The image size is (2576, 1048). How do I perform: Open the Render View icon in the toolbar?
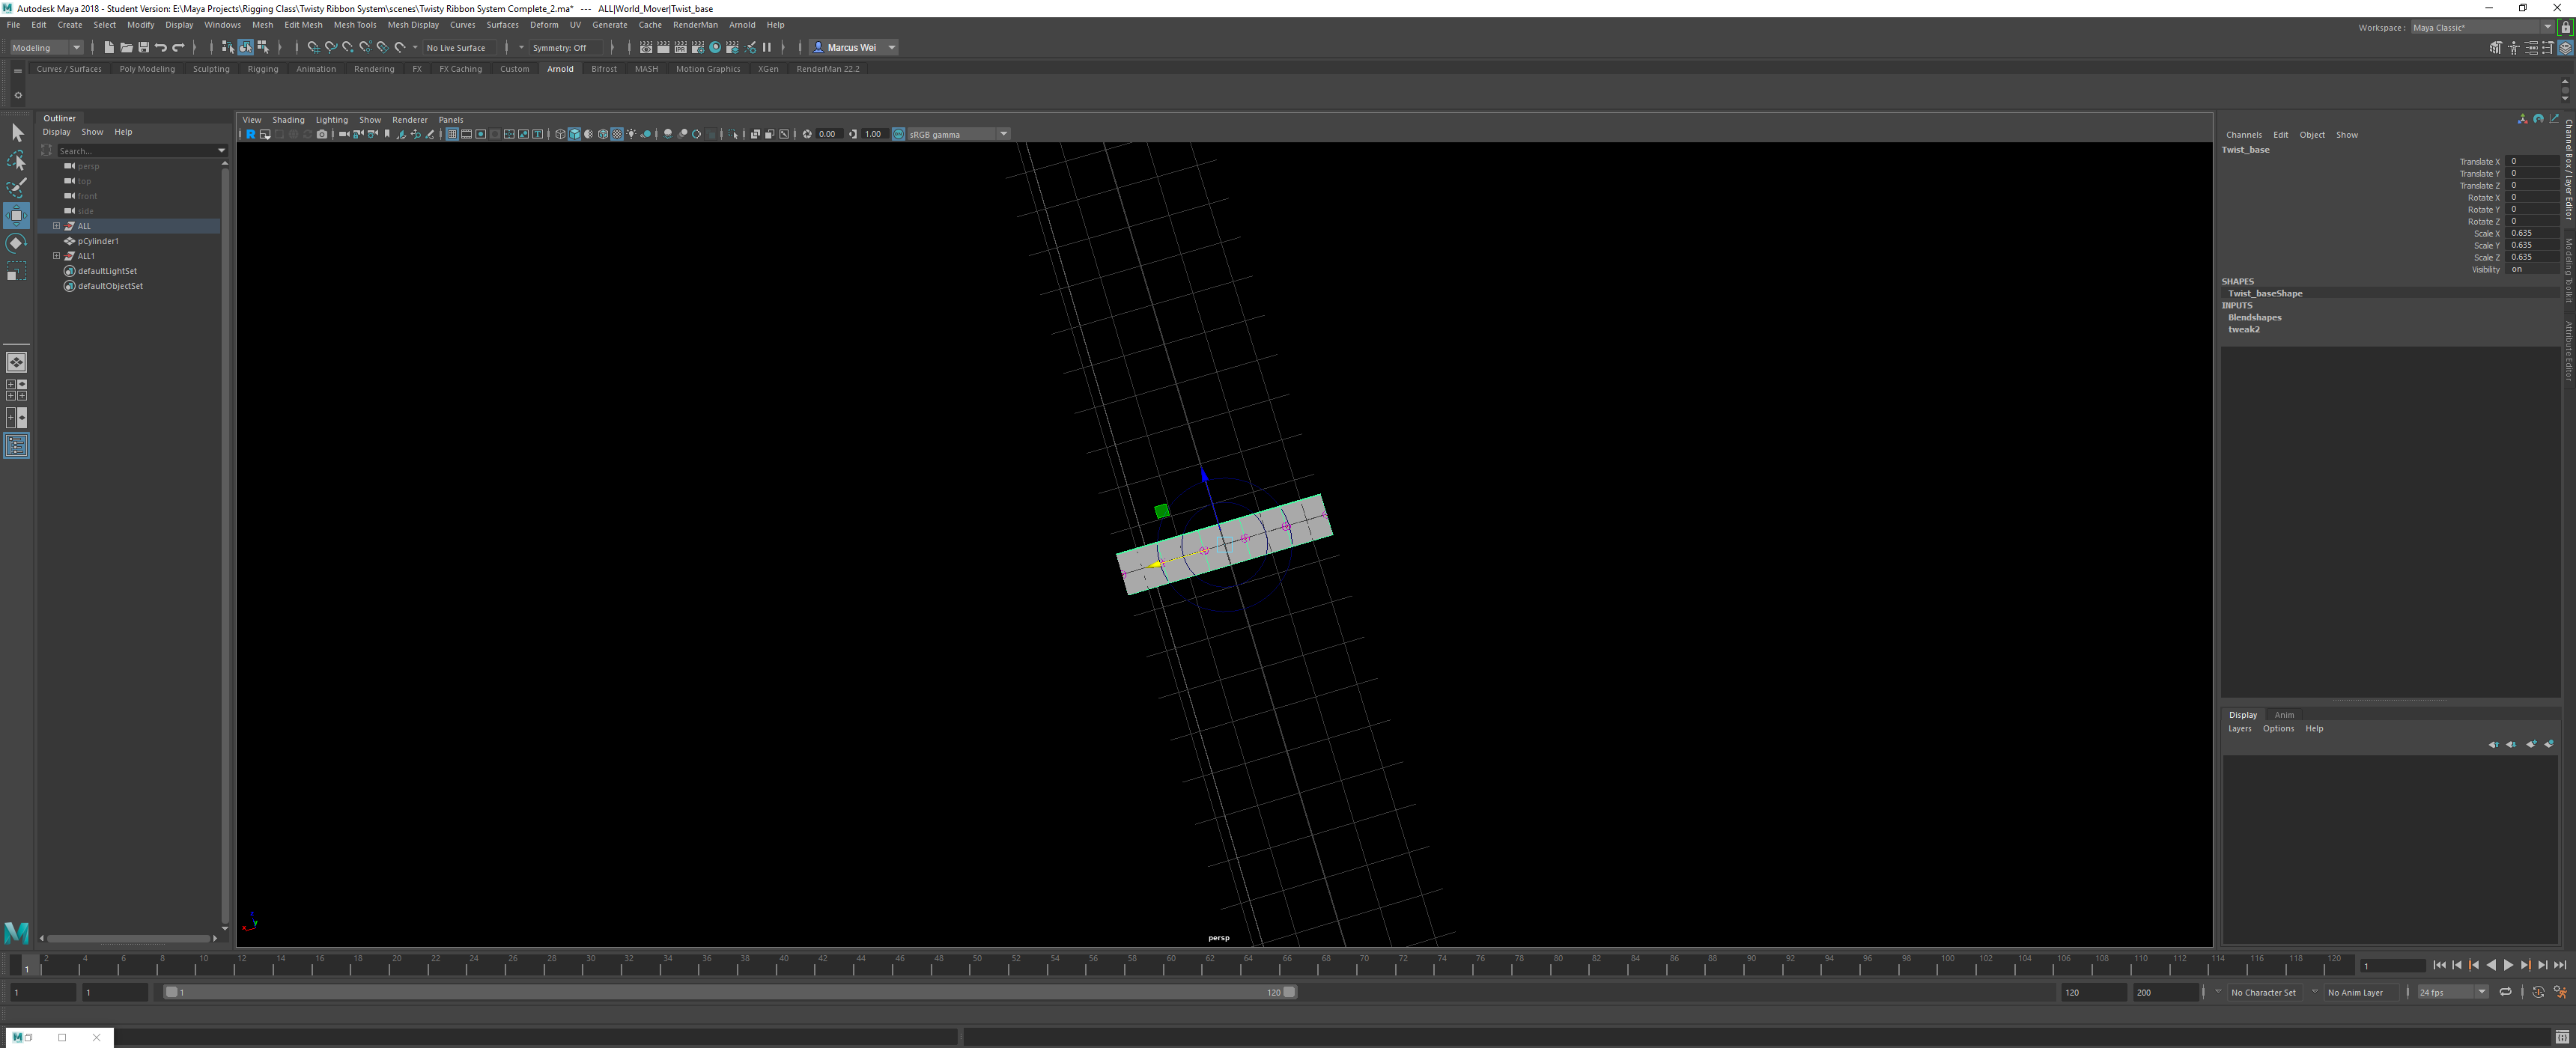coord(646,47)
